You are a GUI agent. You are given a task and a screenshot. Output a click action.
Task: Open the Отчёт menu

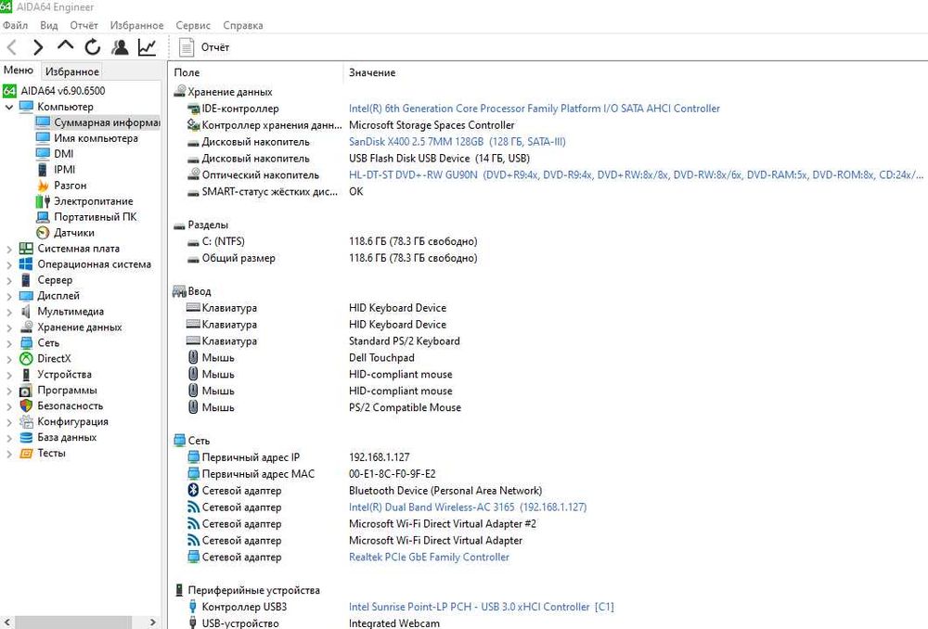tap(84, 25)
